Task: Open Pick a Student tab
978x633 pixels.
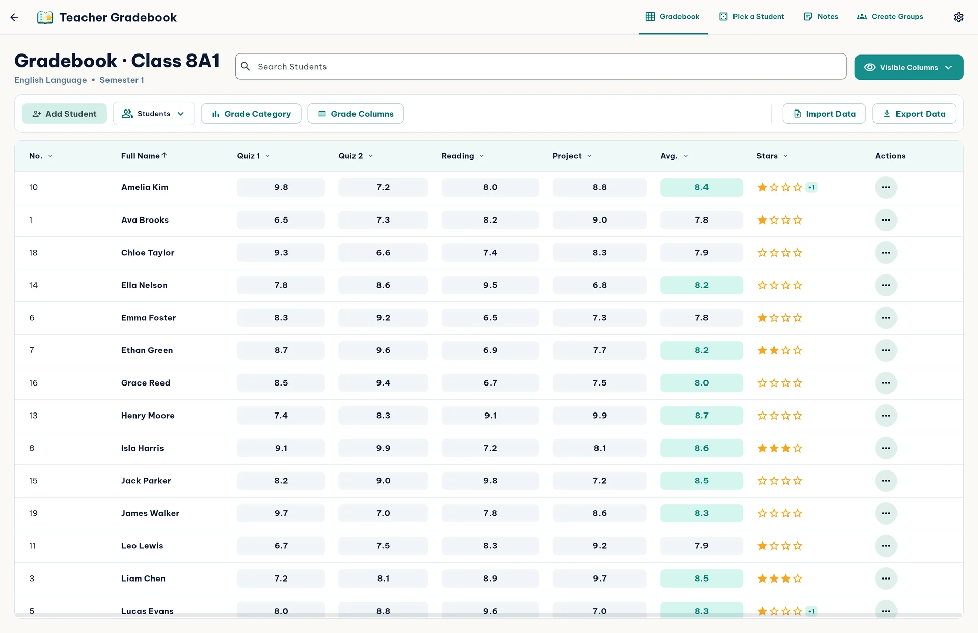Action: tap(751, 17)
